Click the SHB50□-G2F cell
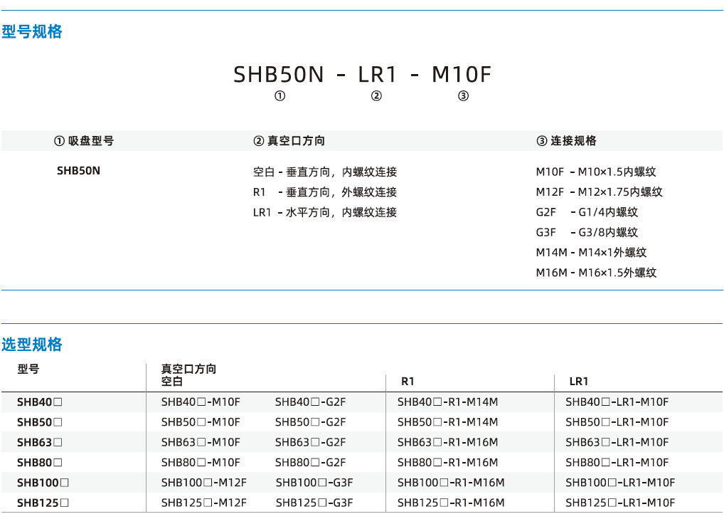724x519 pixels. tap(311, 422)
